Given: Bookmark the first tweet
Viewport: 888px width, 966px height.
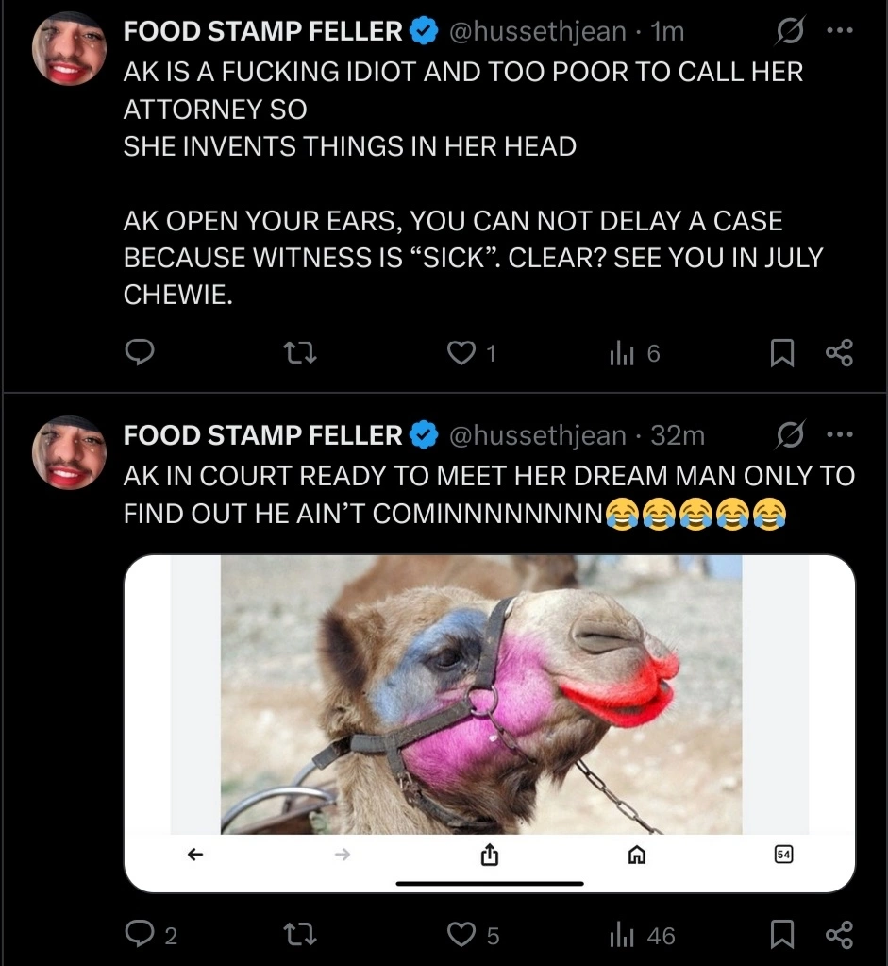Looking at the screenshot, I should click(782, 353).
